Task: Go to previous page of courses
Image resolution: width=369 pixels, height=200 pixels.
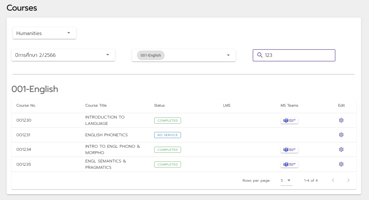Action: tap(333, 180)
